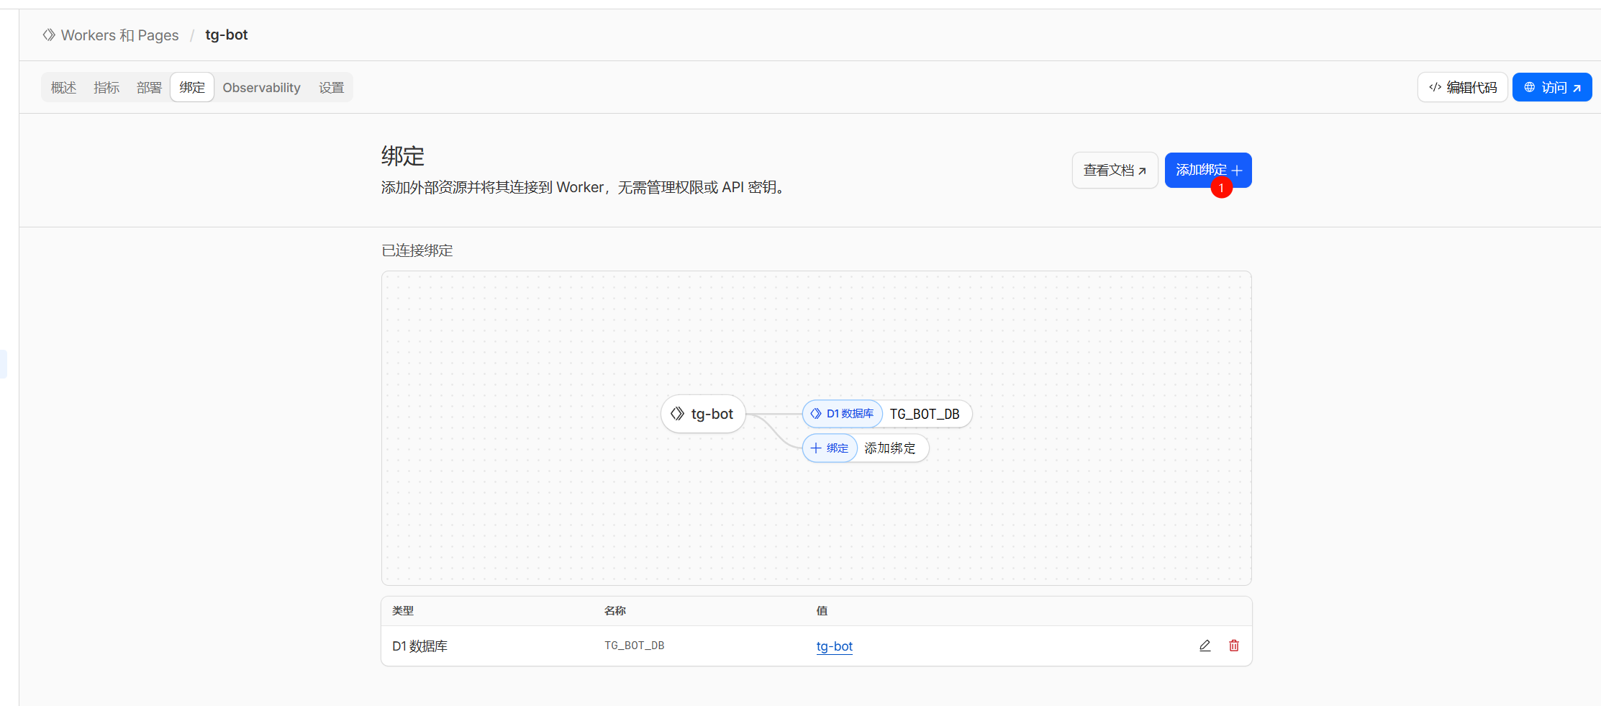Screen dimensions: 1601x706
Task: Switch to the 部署 tab
Action: coord(149,87)
